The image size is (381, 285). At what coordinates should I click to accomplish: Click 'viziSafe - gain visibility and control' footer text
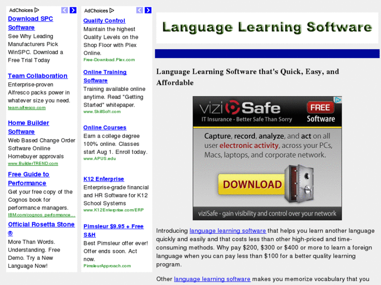point(267,213)
